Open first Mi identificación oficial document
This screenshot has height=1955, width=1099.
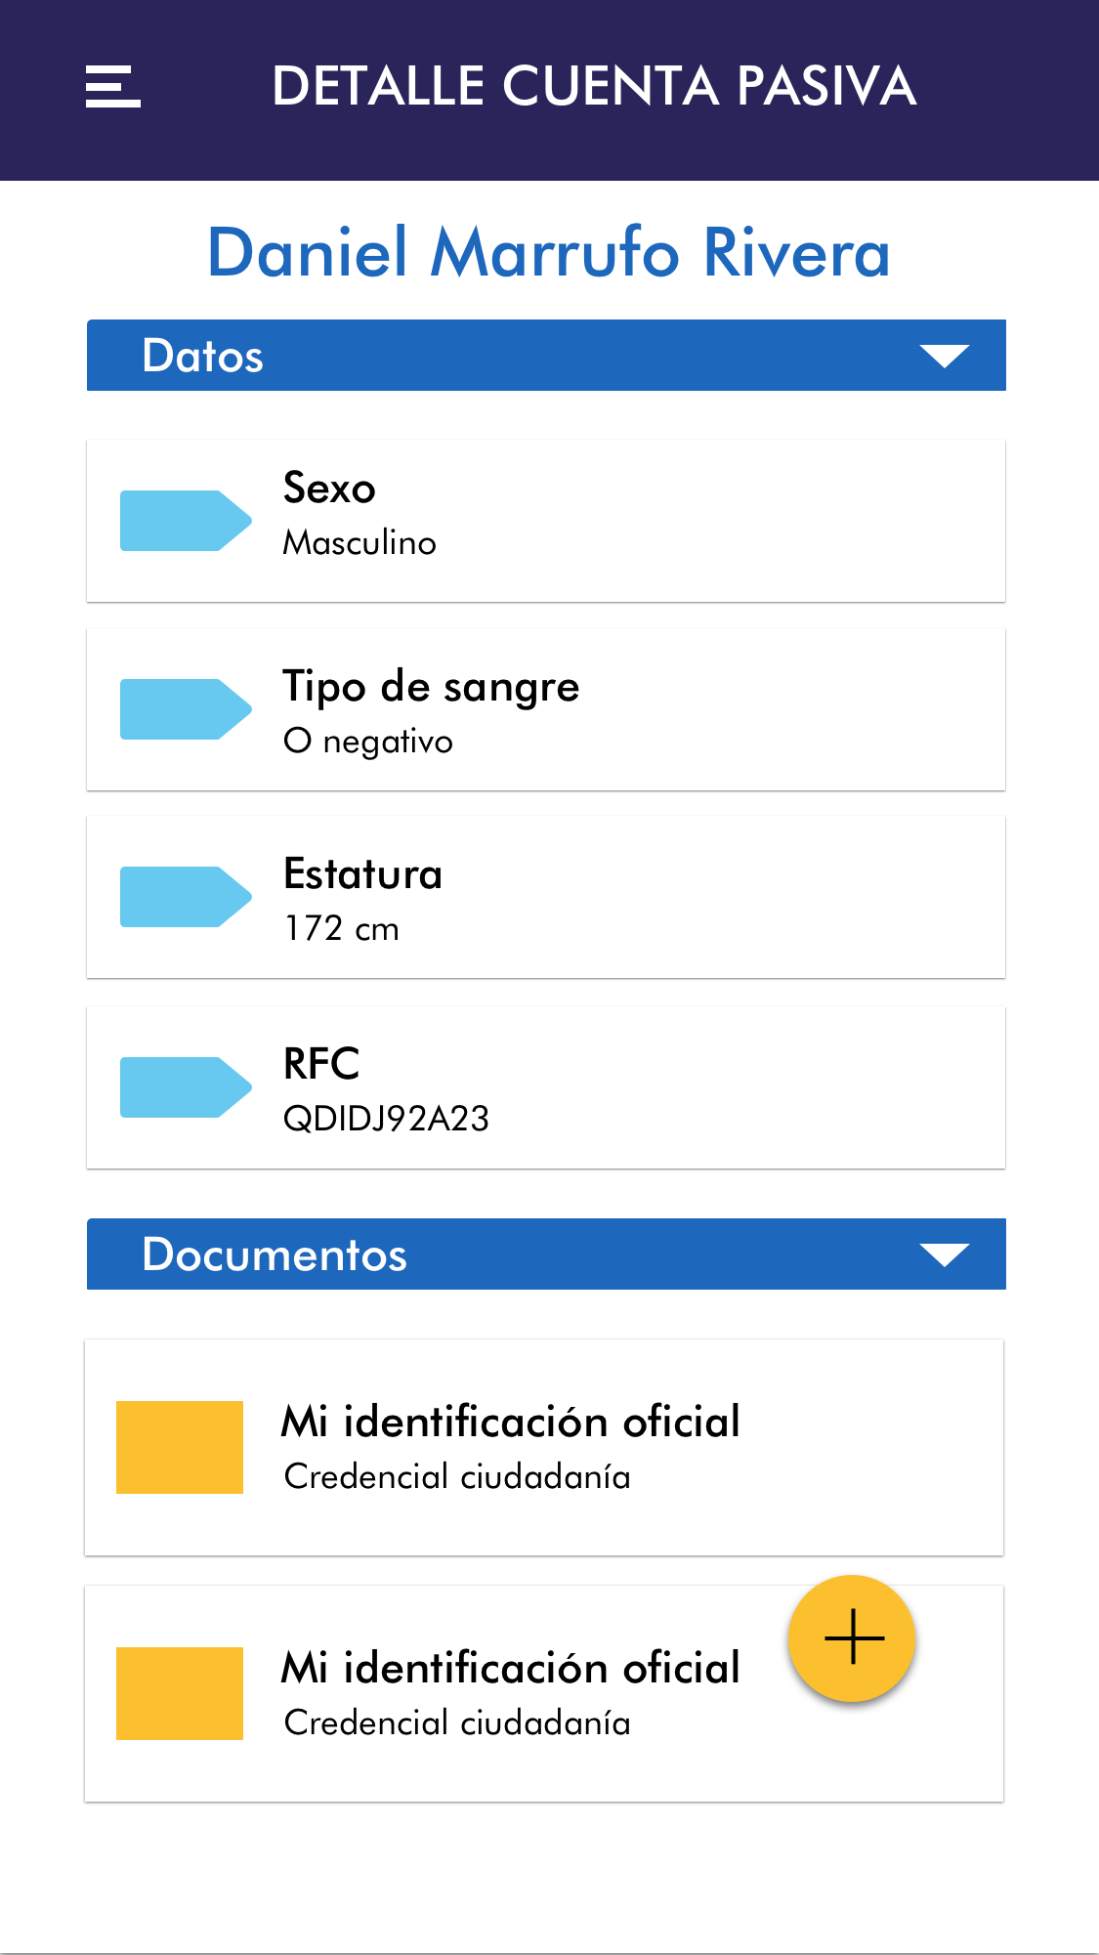point(510,1447)
